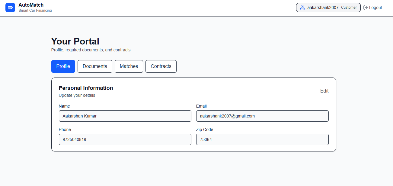Click the Personal Information heading

click(x=86, y=88)
